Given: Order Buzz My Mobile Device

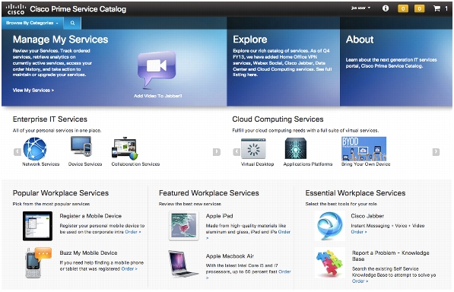Looking at the screenshot, I should pyautogui.click(x=129, y=269).
